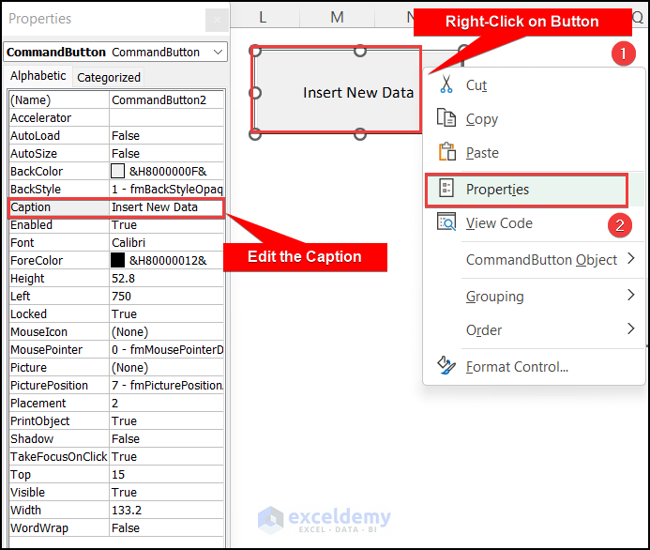The height and width of the screenshot is (550, 650).
Task: Click the PrintObject value True
Action: (167, 421)
